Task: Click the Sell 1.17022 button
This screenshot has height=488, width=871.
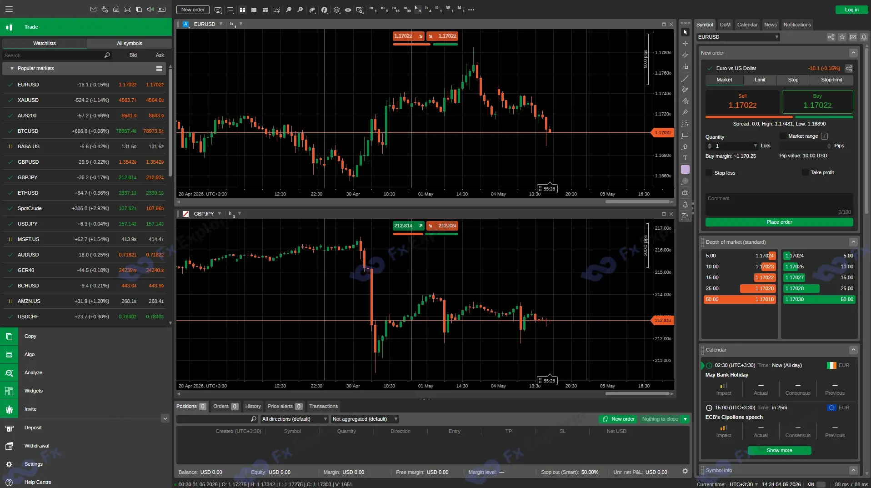Action: [742, 101]
